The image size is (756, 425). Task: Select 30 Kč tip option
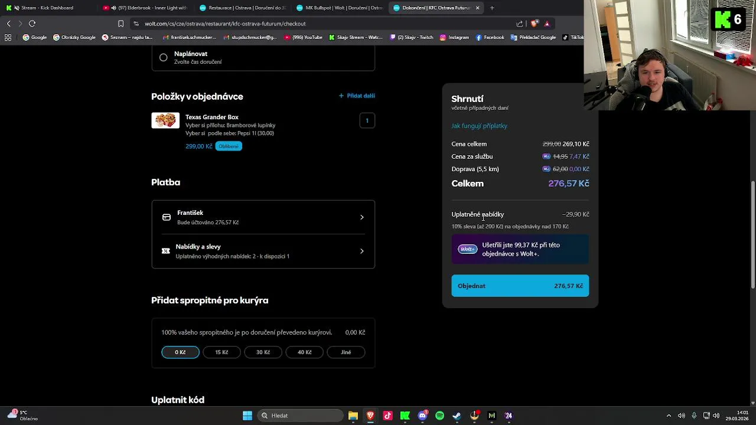pyautogui.click(x=263, y=352)
